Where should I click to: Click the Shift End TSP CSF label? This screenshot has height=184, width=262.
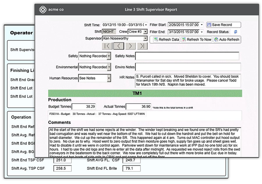pos(28,160)
